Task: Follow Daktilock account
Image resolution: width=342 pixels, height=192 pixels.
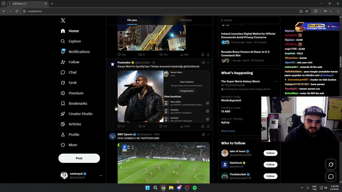Action: coord(270,165)
